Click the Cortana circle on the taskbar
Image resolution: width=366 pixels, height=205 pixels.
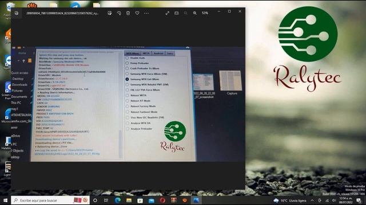pos(95,200)
